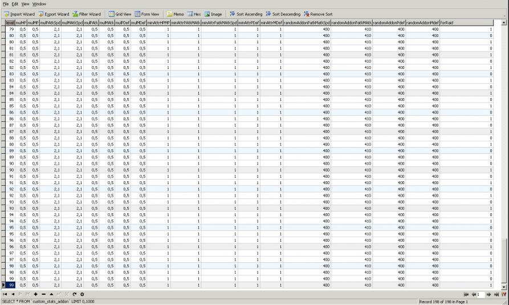Switch to Form View
Viewport: 509px width, 305px height.
pyautogui.click(x=146, y=14)
